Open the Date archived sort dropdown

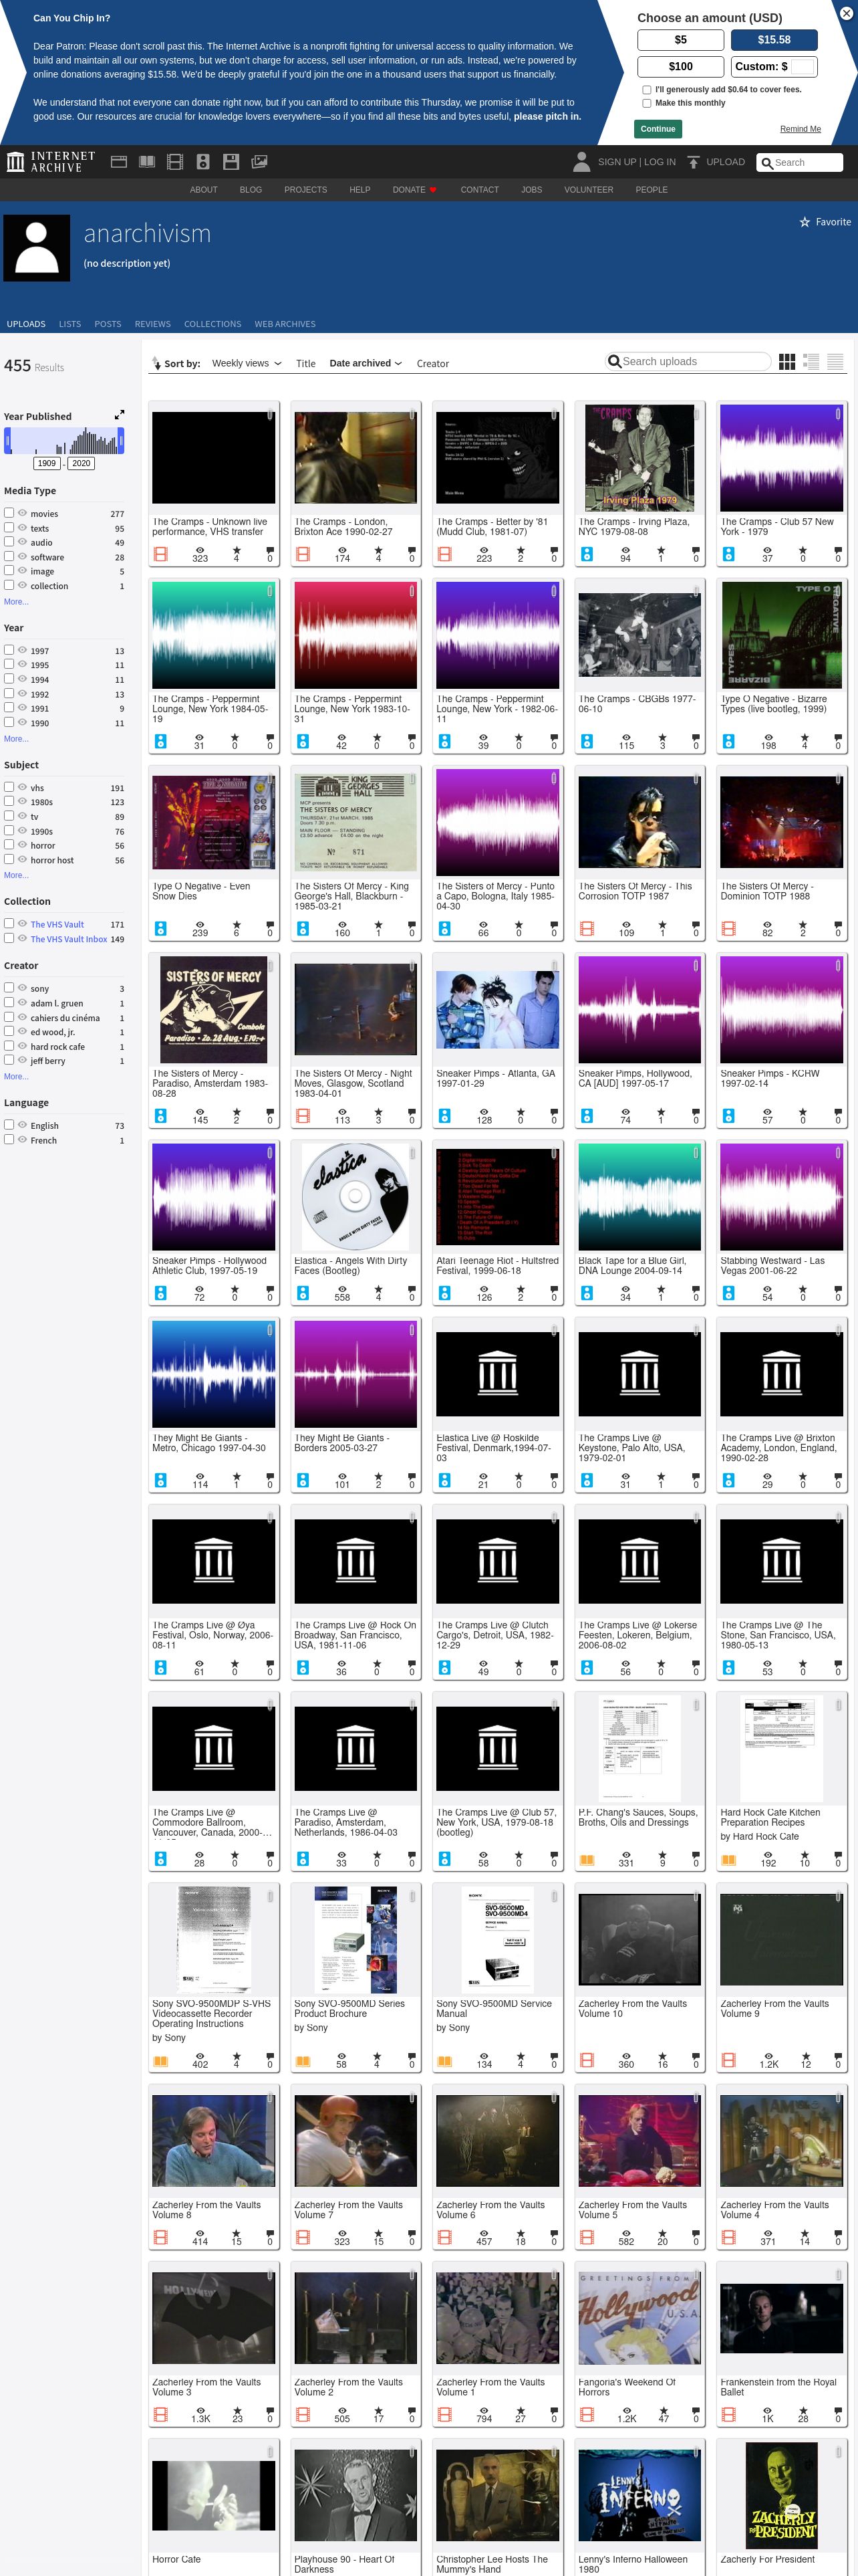click(x=366, y=363)
